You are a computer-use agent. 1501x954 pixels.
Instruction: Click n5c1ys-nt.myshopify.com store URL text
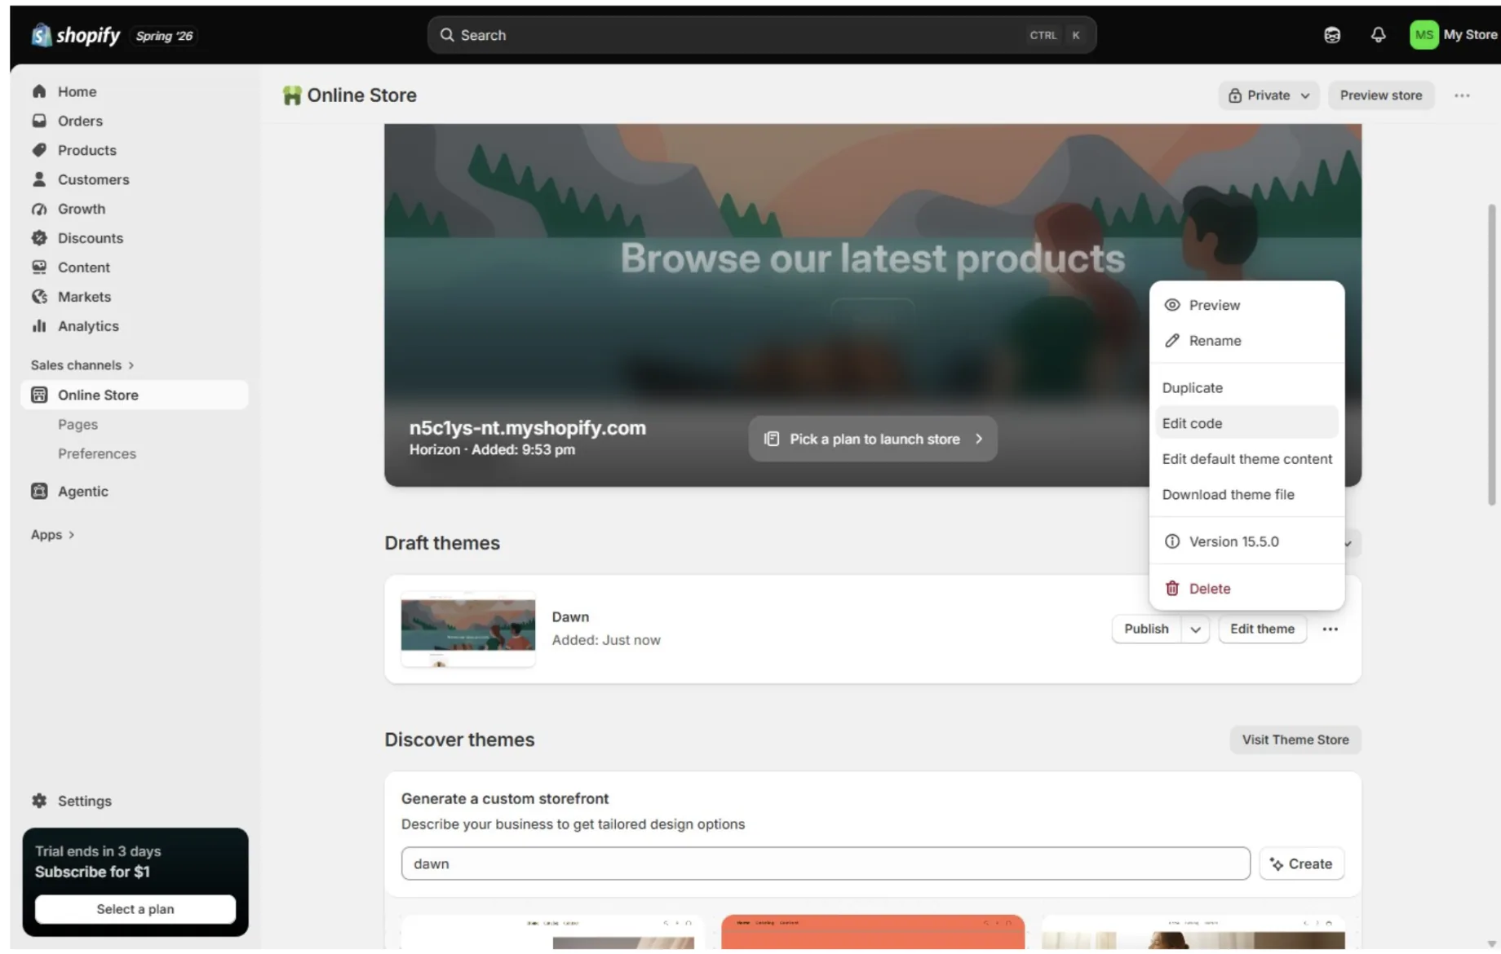(527, 428)
